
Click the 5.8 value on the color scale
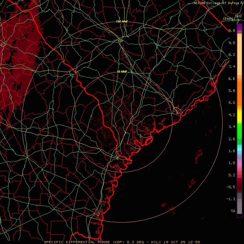coord(232,91)
